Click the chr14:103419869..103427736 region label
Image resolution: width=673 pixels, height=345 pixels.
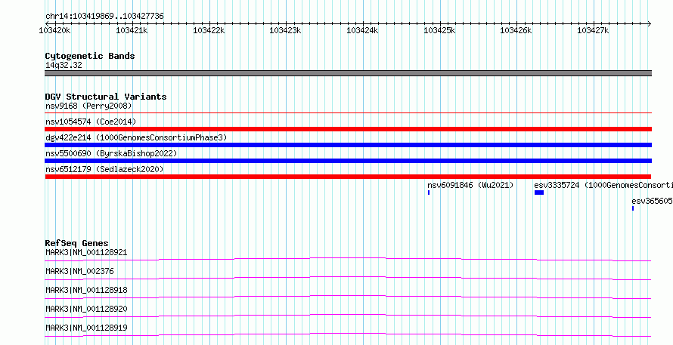pyautogui.click(x=104, y=17)
